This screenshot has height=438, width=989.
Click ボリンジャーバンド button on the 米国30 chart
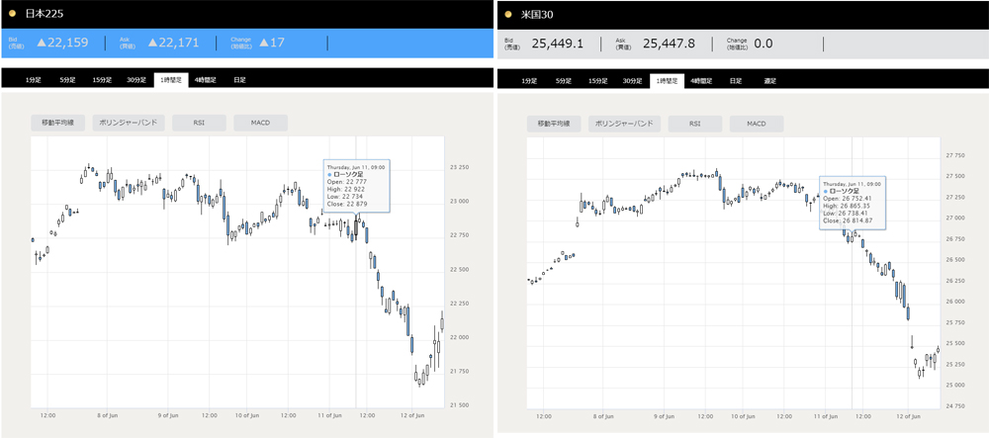[626, 125]
